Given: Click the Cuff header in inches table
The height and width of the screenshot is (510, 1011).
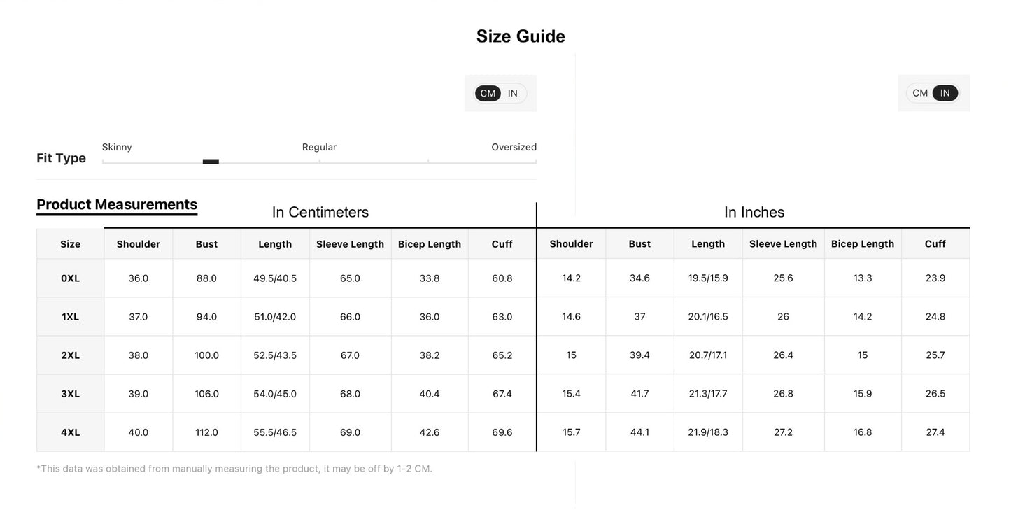Looking at the screenshot, I should click(x=935, y=244).
